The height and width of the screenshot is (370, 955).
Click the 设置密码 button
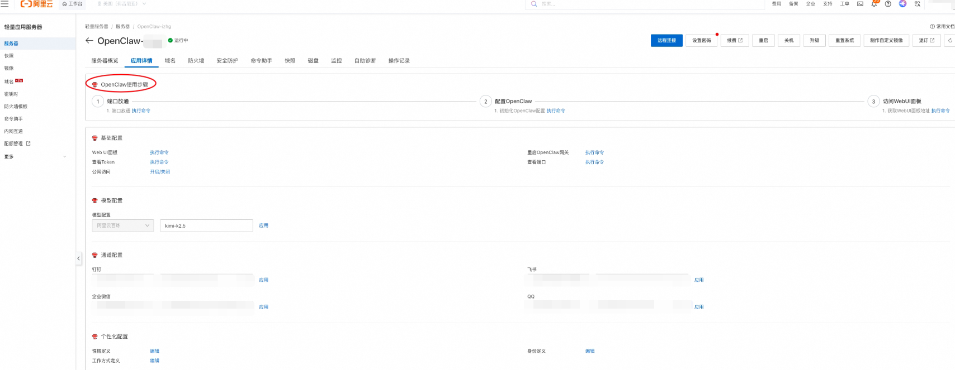[702, 40]
